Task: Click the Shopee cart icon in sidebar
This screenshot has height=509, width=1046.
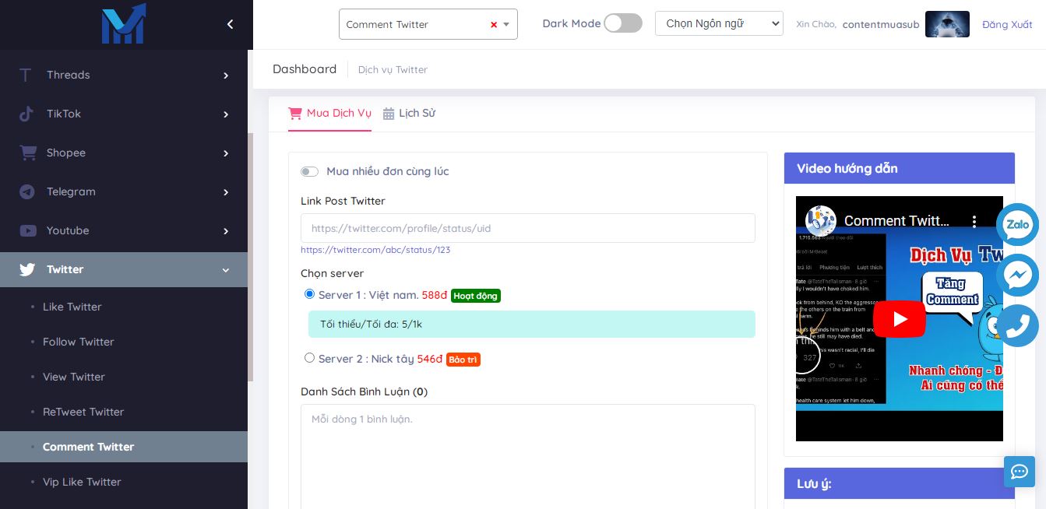Action: tap(28, 153)
